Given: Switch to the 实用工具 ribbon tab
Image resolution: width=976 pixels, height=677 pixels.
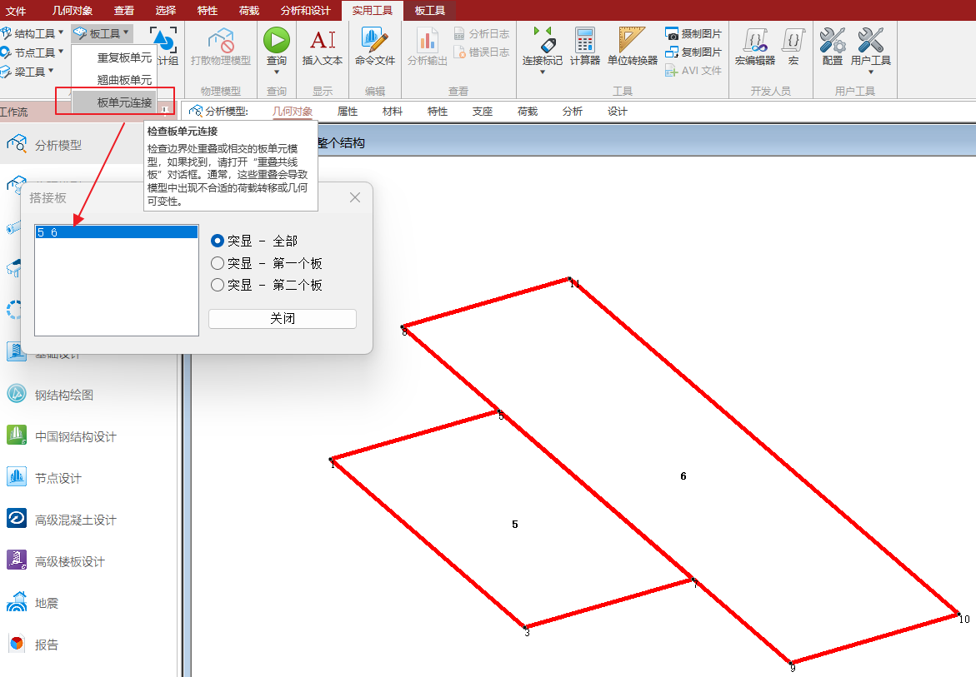Looking at the screenshot, I should tap(373, 11).
